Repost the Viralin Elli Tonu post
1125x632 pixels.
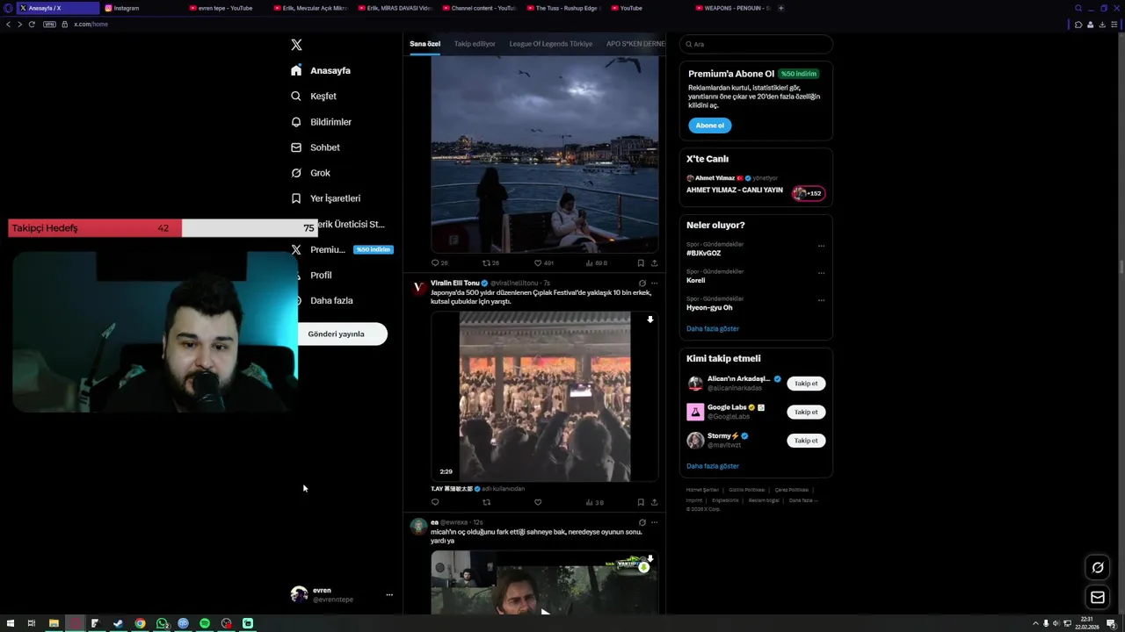point(486,502)
